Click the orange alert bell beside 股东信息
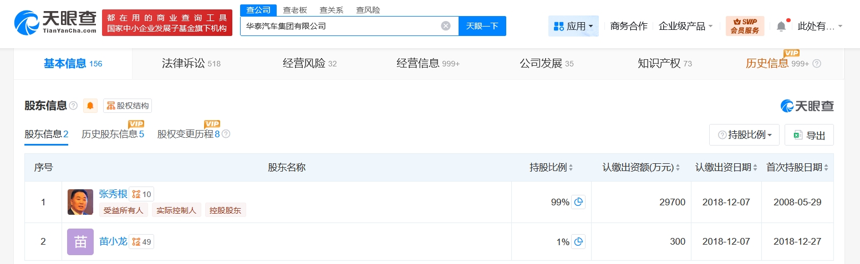Viewport: 860px width, 264px height. point(90,106)
